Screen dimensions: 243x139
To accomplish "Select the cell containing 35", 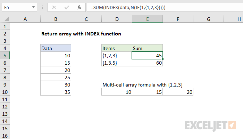I will (56, 92).
